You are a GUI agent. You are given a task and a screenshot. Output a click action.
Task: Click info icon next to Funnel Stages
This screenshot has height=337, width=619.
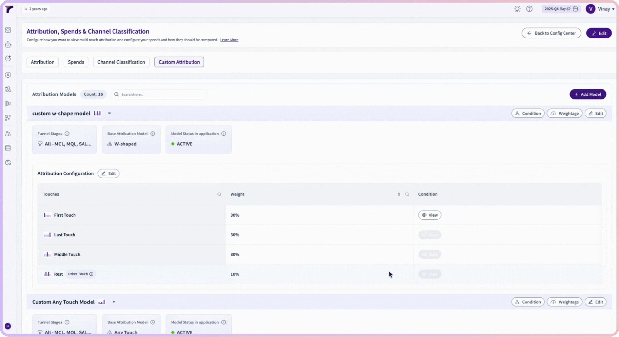[67, 134]
